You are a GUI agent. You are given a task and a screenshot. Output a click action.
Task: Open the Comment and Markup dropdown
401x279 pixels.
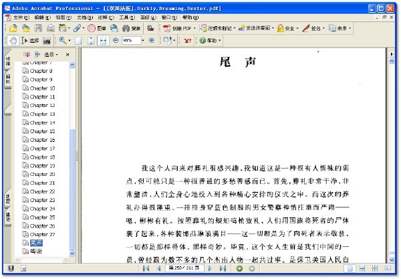pos(217,28)
